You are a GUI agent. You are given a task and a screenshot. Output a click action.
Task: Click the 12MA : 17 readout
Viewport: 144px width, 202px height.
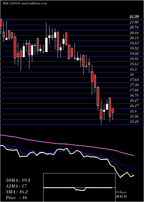16,186
